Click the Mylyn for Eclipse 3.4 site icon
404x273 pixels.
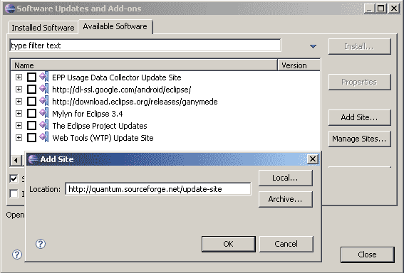43,113
